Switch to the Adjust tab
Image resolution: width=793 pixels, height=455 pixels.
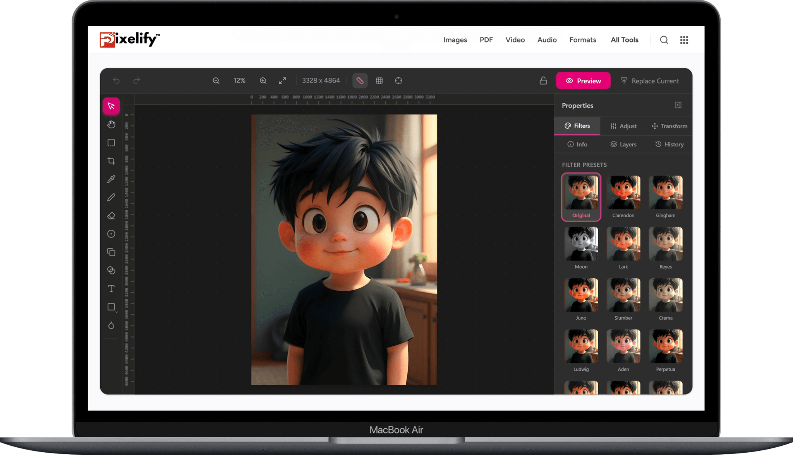(x=623, y=126)
